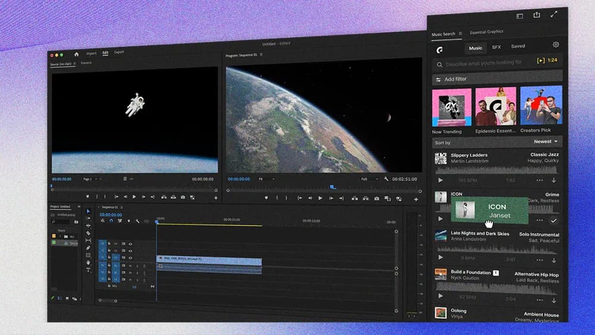Toggle the lock on the top video track
The image size is (595, 335).
[x=109, y=244]
